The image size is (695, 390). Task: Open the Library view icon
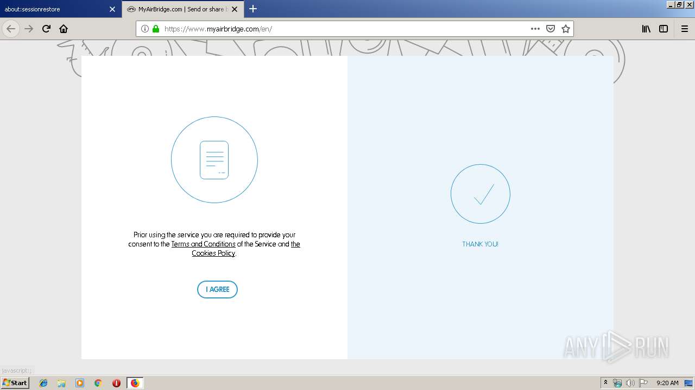pos(646,29)
